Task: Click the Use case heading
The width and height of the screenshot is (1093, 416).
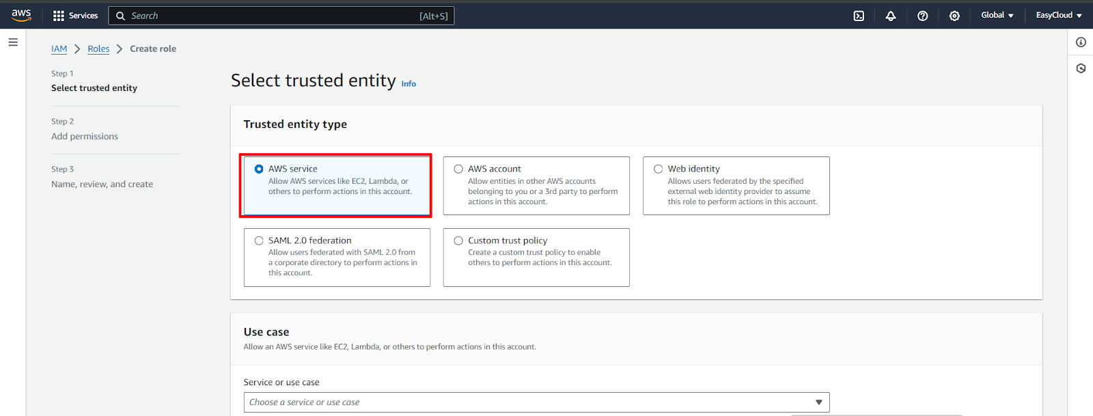Action: (x=266, y=332)
